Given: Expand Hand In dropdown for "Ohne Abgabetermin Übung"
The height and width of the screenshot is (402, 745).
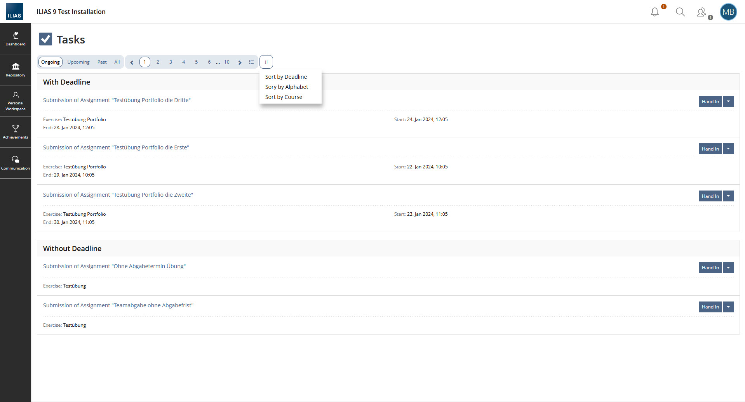Looking at the screenshot, I should pyautogui.click(x=728, y=268).
